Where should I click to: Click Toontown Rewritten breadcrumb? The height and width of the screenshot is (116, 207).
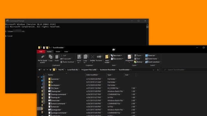point(107,70)
